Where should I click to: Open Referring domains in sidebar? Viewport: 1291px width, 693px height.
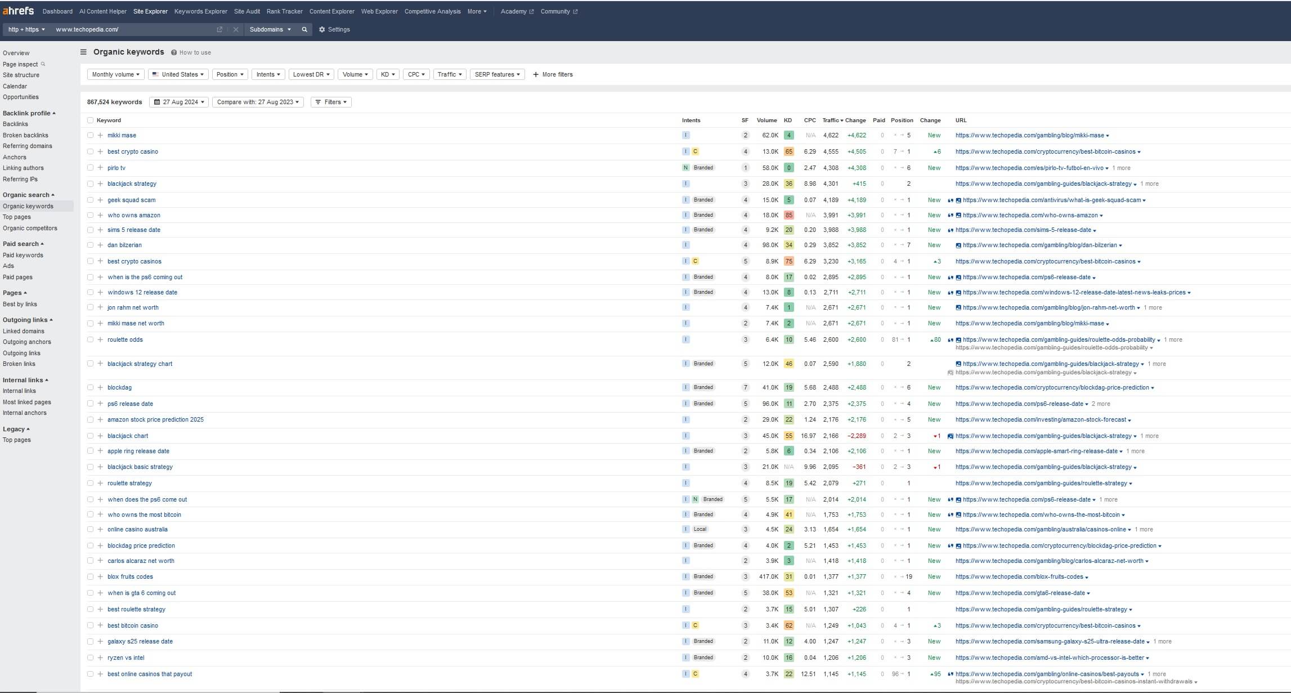28,146
